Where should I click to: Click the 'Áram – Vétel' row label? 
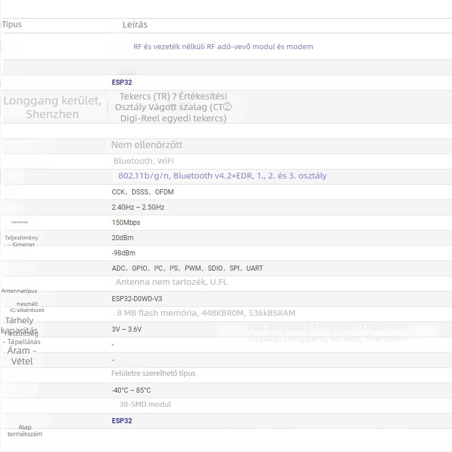point(22,356)
